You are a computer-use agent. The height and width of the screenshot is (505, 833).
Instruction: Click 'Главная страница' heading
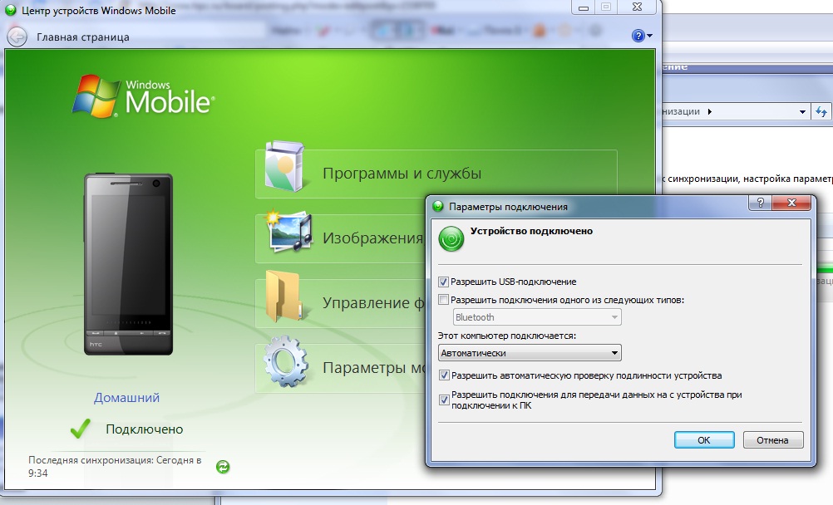(x=83, y=37)
